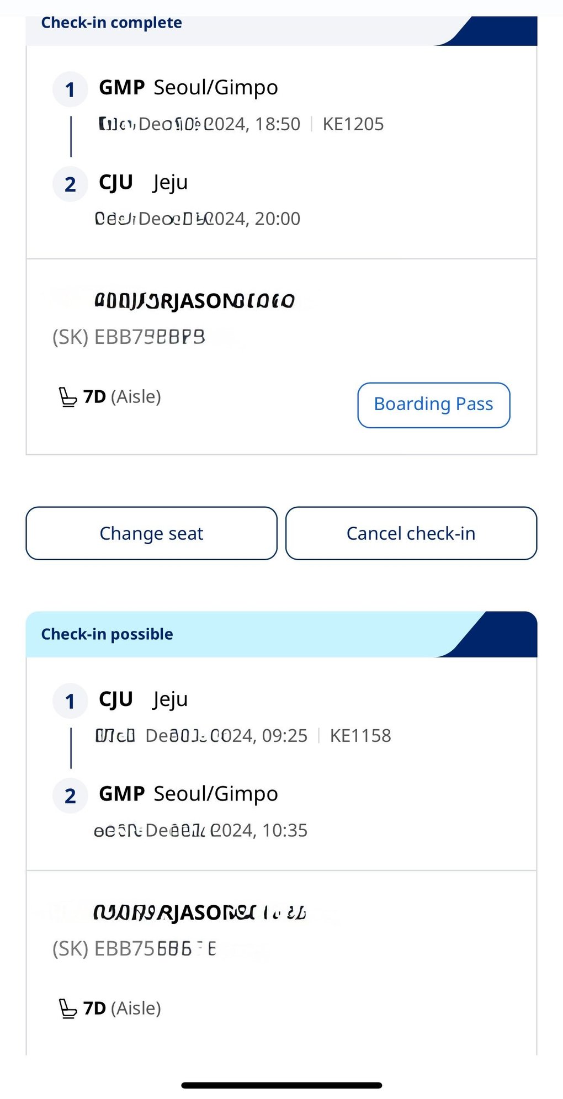Image resolution: width=563 pixels, height=1099 pixels.
Task: Tap the home indicator bar
Action: (281, 1085)
